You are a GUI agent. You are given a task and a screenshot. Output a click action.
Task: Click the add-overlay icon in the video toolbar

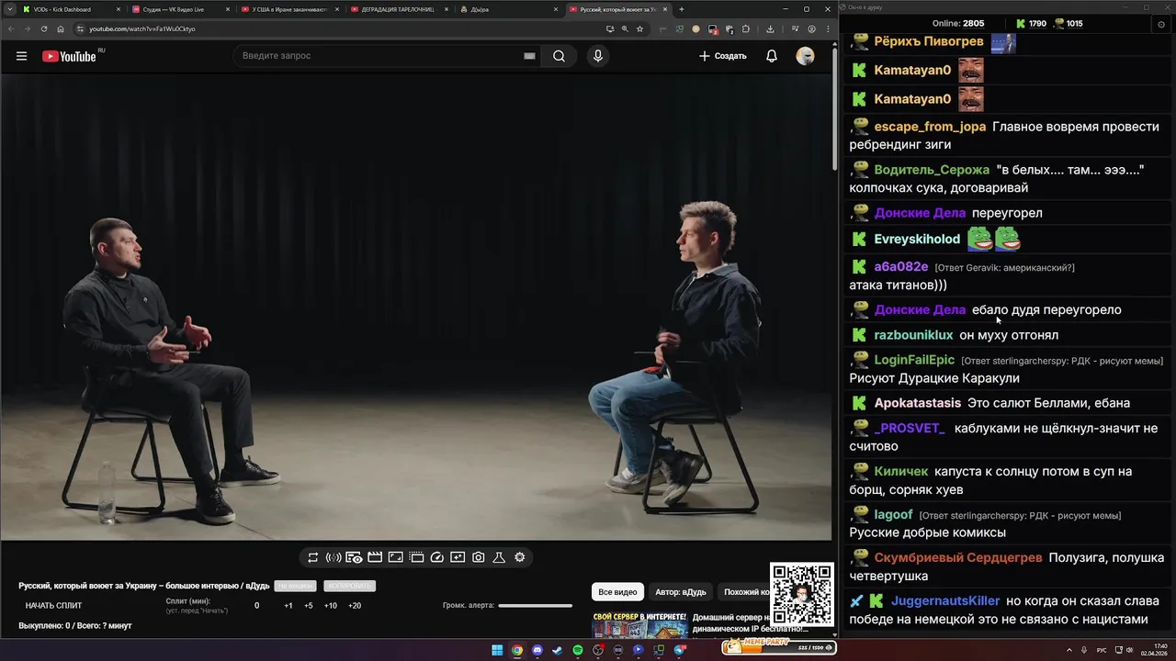[458, 557]
